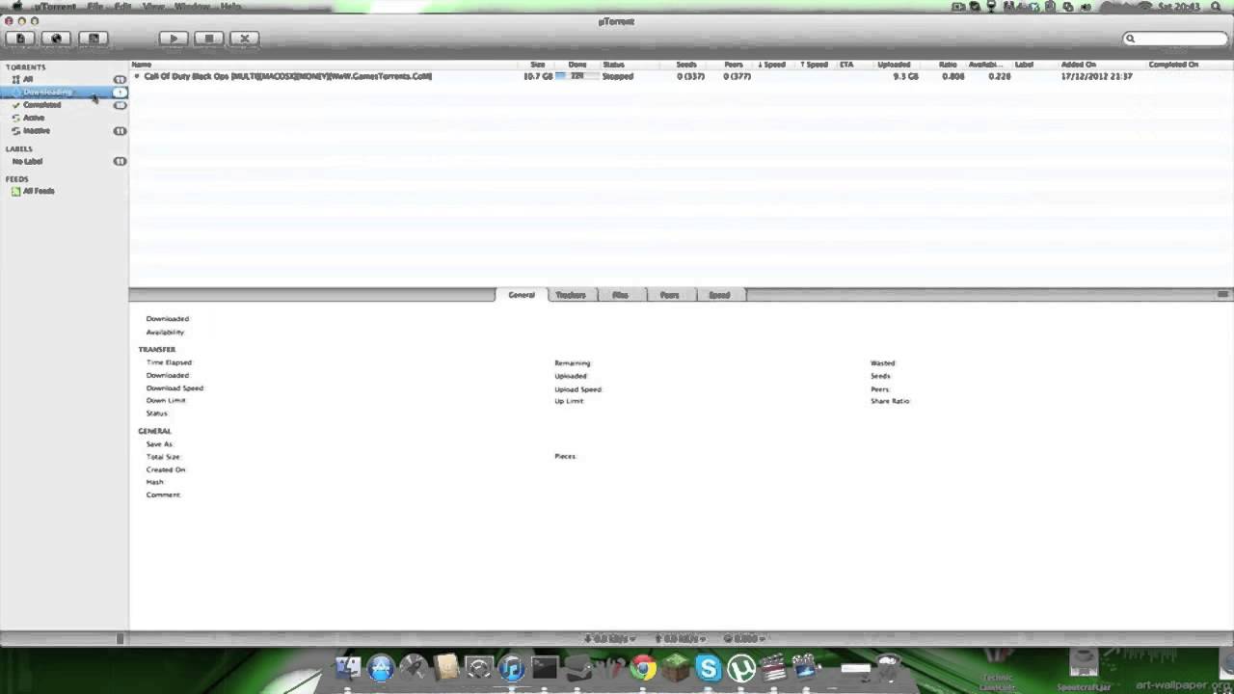Switch to the Trackers tab
The image size is (1234, 694).
[571, 295]
